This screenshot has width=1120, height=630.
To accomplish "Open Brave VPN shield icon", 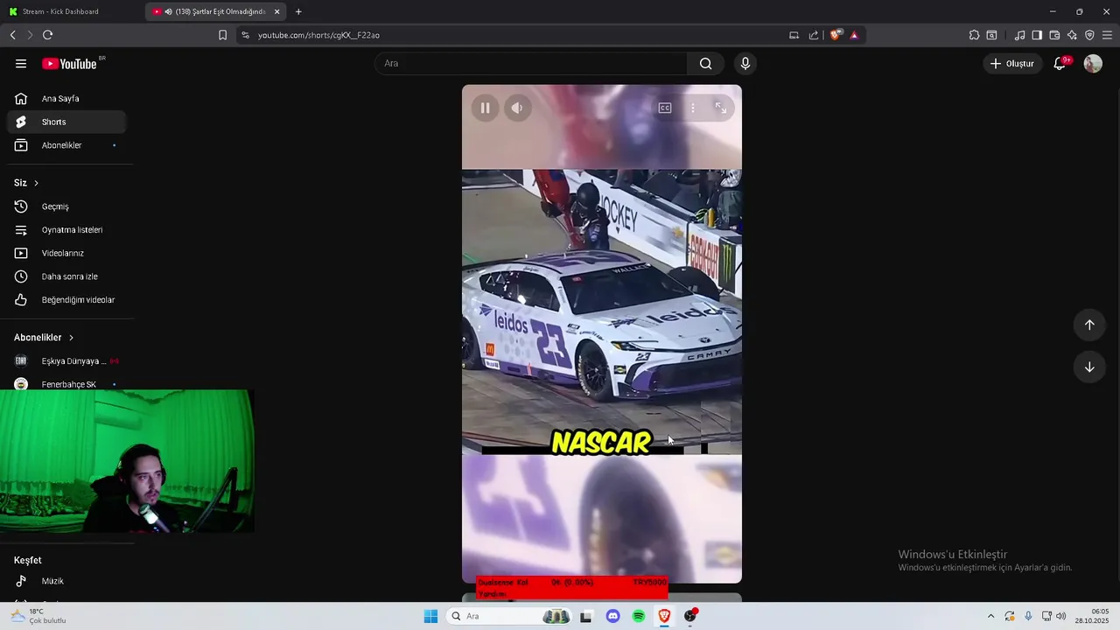I will click(1089, 35).
